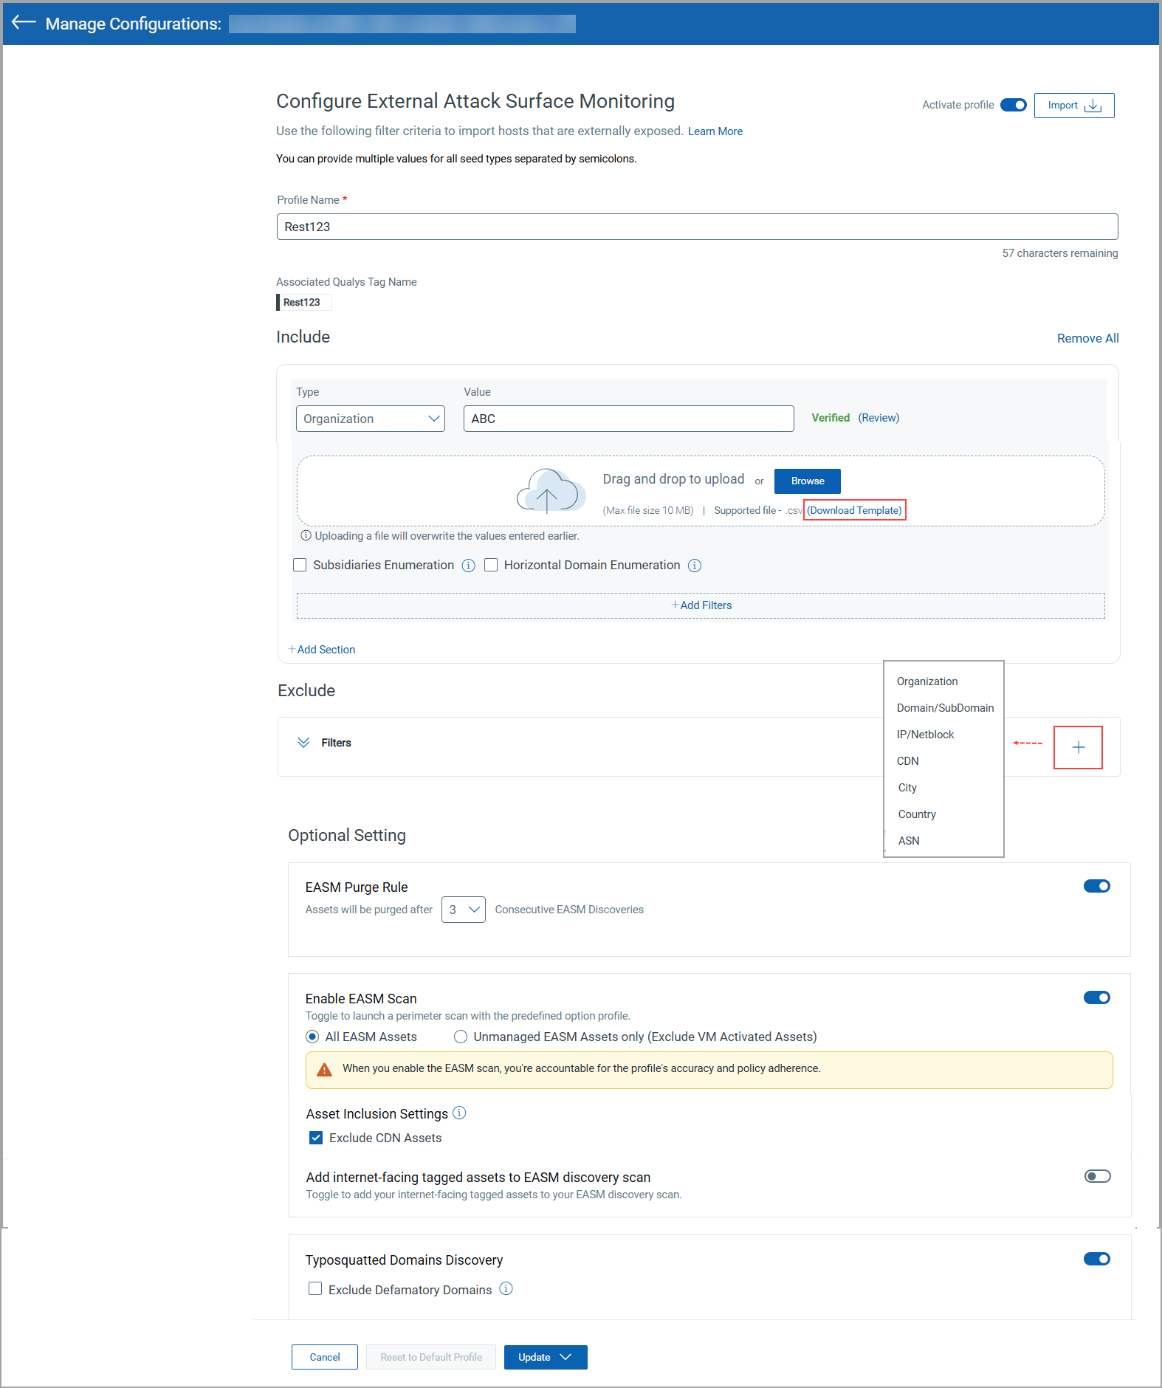Choose Domain/SubDomain from the filter menu
Screen dimensions: 1162x1388
click(945, 708)
